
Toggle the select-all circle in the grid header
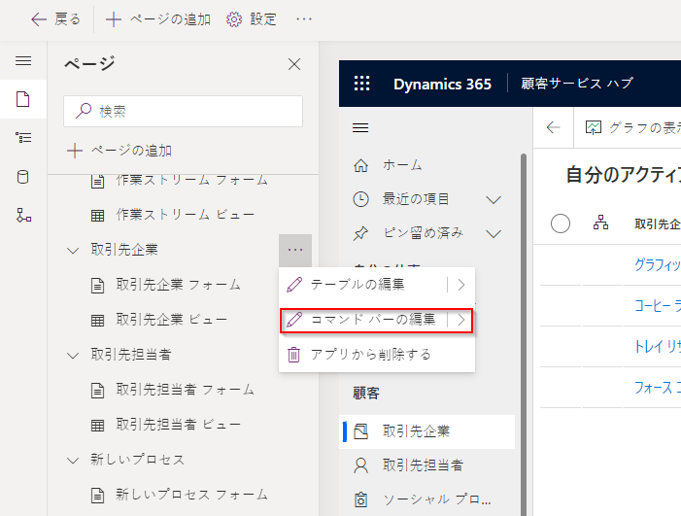click(x=561, y=224)
